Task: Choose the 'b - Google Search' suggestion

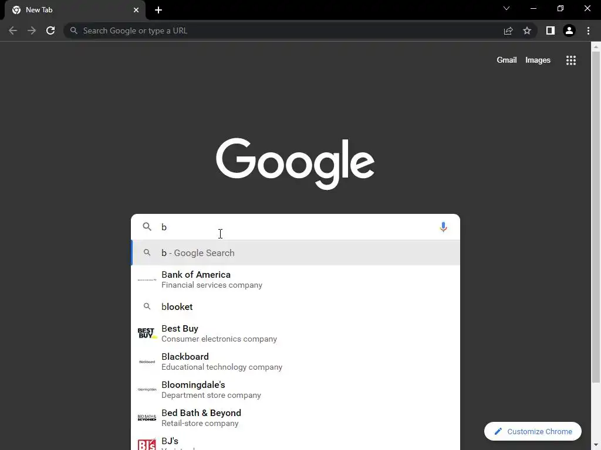Action: tap(296, 253)
